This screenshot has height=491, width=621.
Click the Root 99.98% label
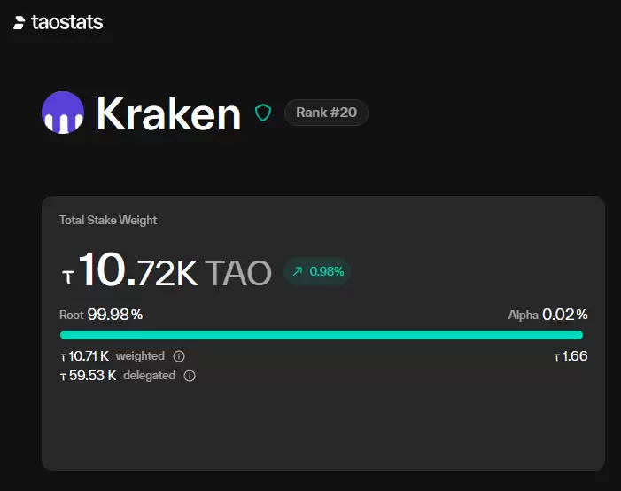coord(101,315)
